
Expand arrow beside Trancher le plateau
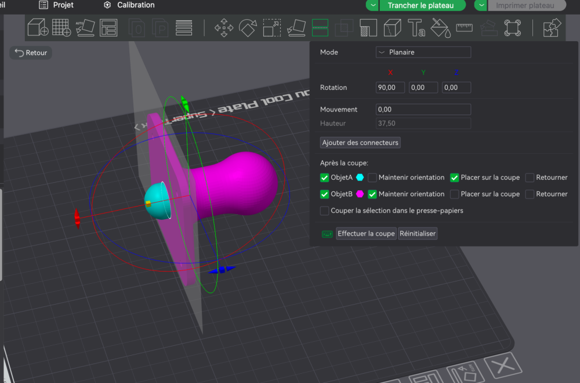pos(372,5)
